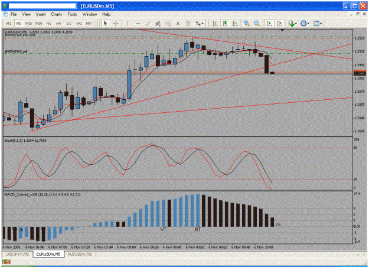Draw a vertical line
Screen dimensions: 369x267
[128, 23]
